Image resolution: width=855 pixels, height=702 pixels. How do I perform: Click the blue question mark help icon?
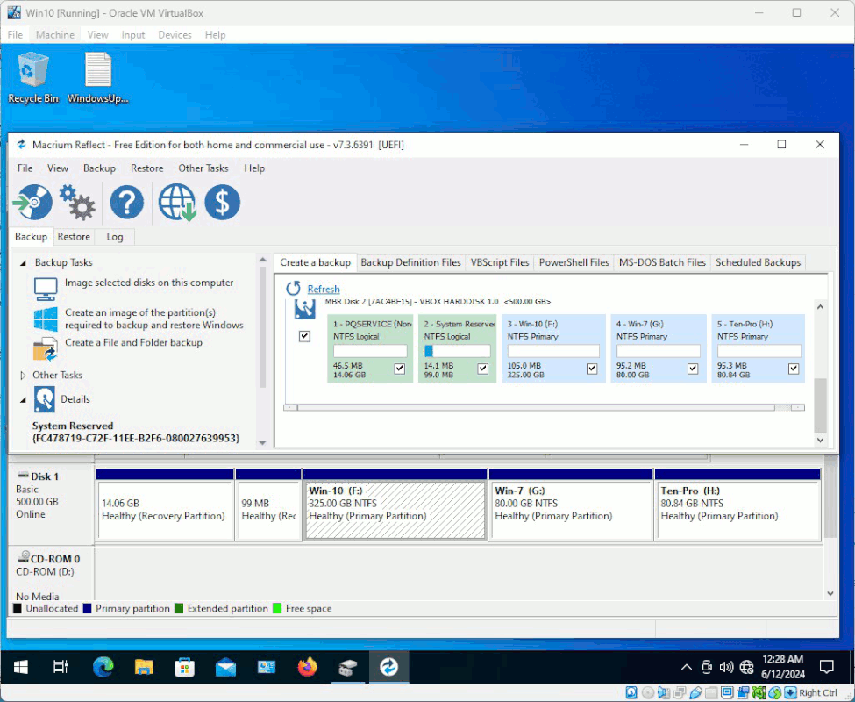pyautogui.click(x=127, y=203)
